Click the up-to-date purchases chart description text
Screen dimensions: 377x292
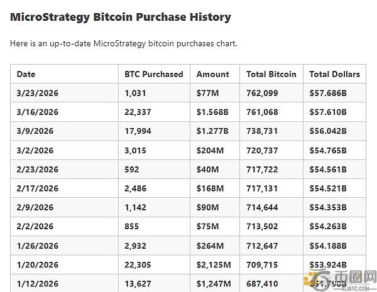[x=124, y=44]
